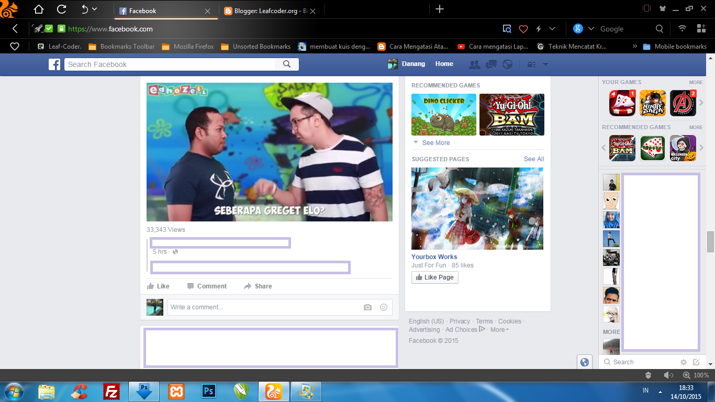Adjust the page zoom 100% control
The image size is (715, 402).
(696, 375)
